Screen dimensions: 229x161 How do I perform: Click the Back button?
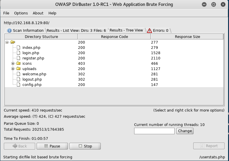click(20, 146)
